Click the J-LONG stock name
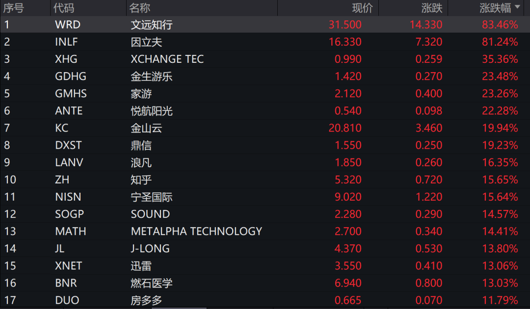 150,249
